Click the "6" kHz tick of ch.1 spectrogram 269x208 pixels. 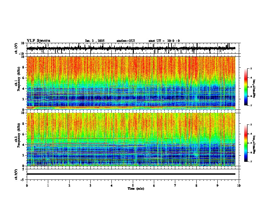(23, 78)
